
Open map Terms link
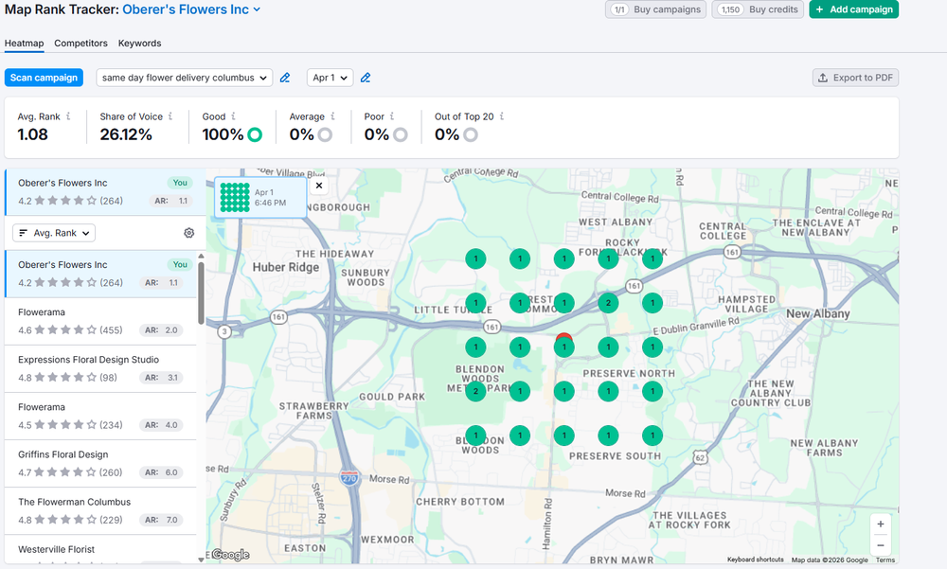pos(885,560)
